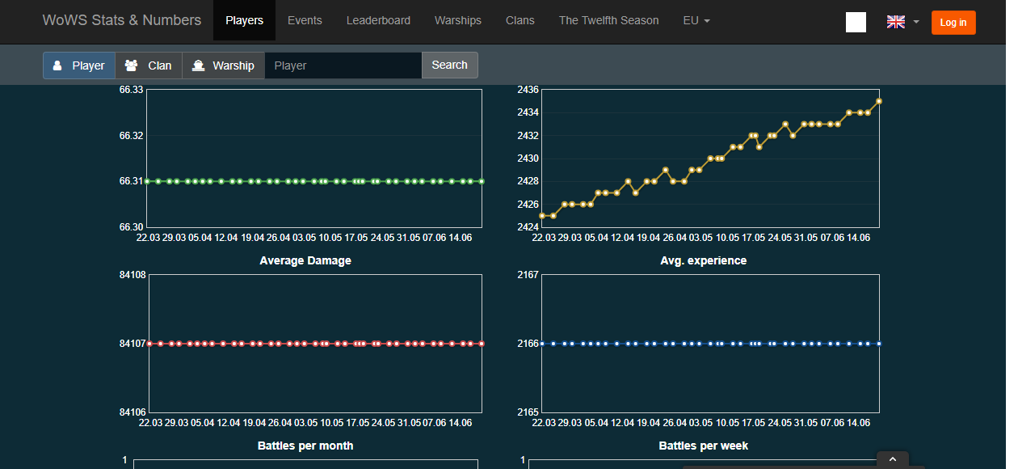1018x469 pixels.
Task: Click the scroll-to-top chevron button
Action: (893, 459)
